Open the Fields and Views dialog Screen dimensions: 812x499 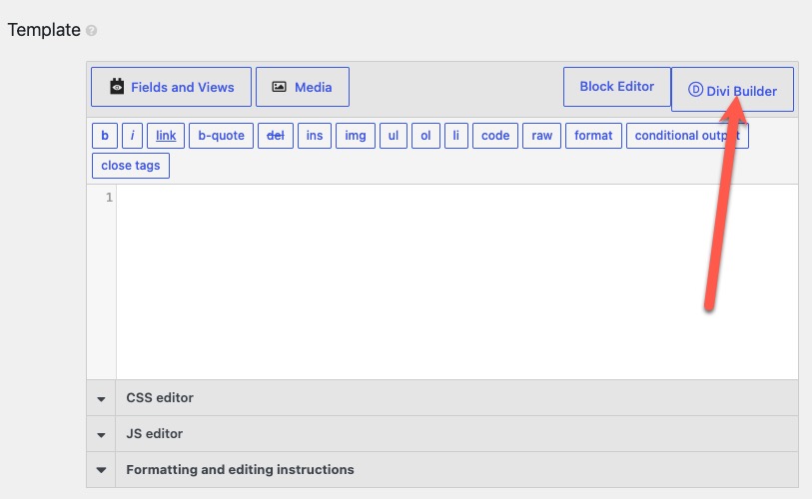(171, 87)
